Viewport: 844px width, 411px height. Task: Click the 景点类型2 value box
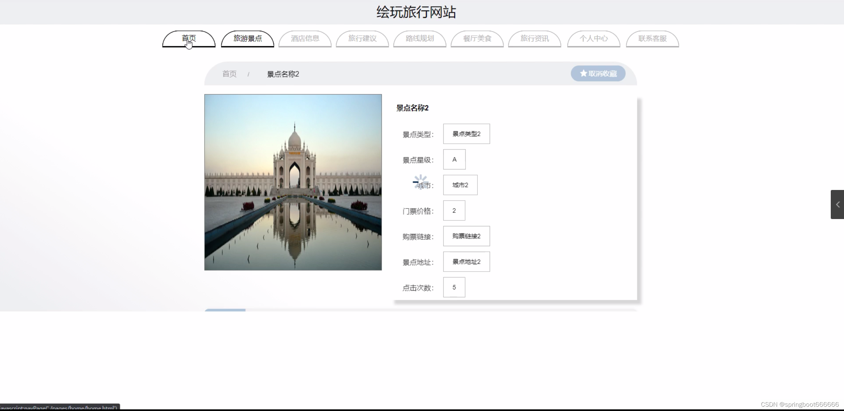[x=466, y=134]
